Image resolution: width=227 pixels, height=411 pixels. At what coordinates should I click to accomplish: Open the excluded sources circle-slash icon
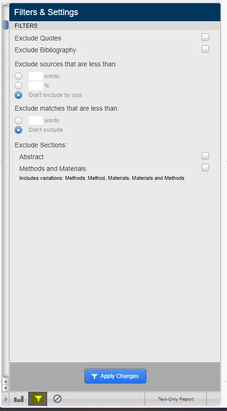[57, 399]
